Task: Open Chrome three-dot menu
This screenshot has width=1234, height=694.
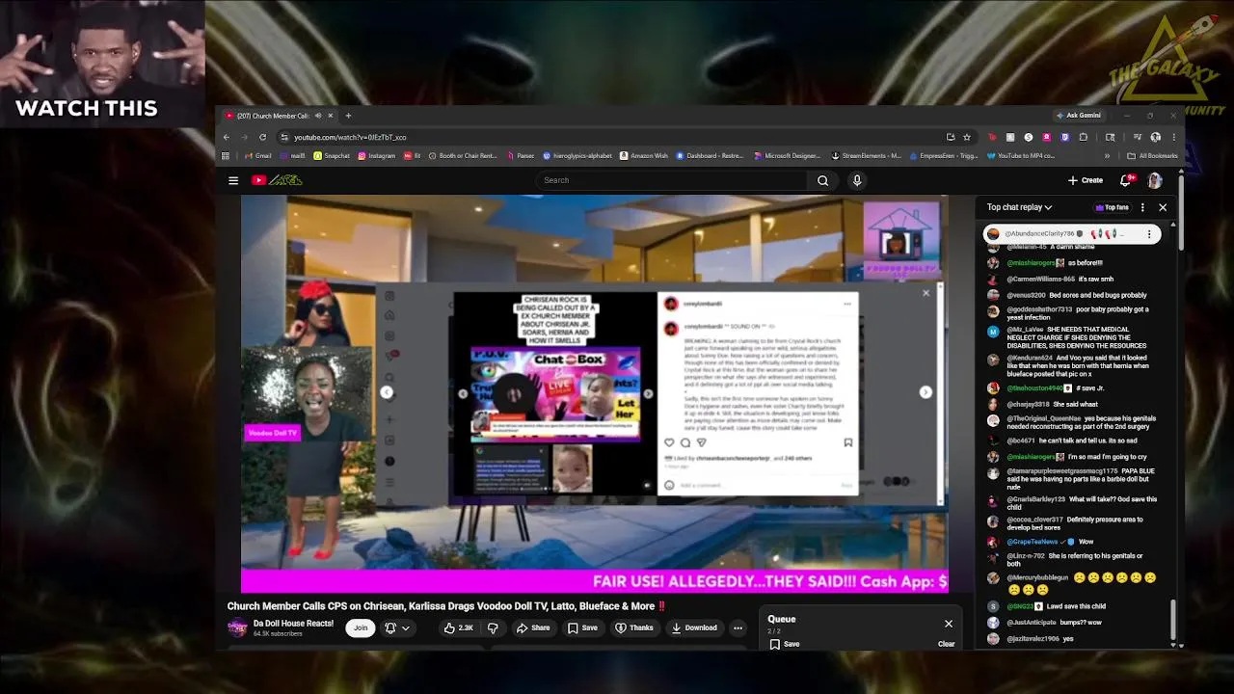Action: [x=1173, y=137]
